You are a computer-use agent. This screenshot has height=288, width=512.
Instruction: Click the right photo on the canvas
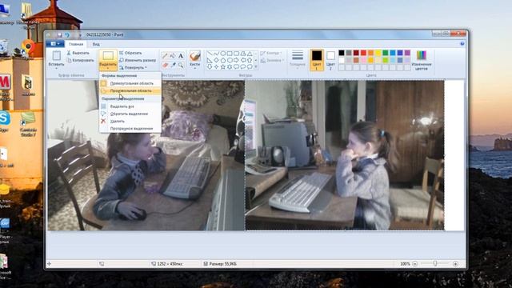(345, 155)
